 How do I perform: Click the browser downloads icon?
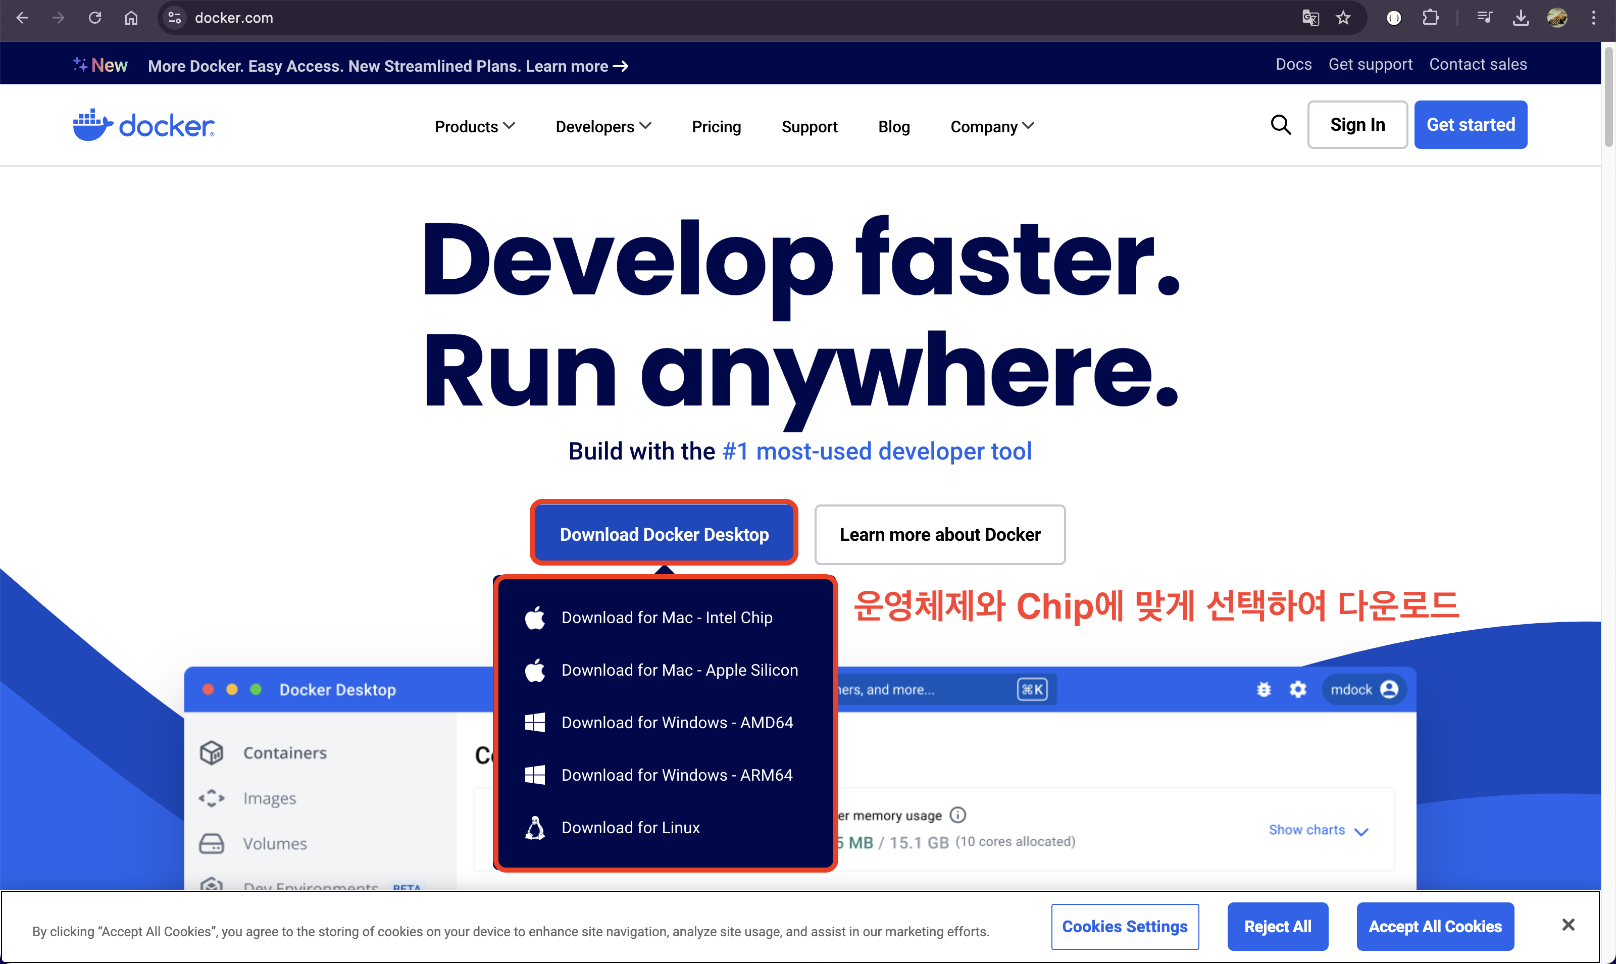pos(1520,18)
